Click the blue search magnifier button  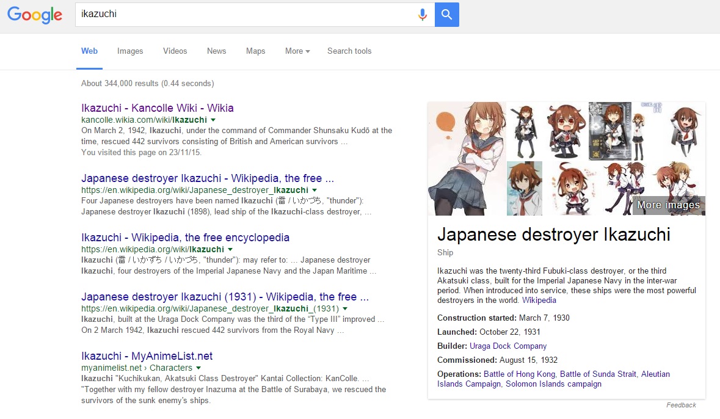[x=447, y=14]
